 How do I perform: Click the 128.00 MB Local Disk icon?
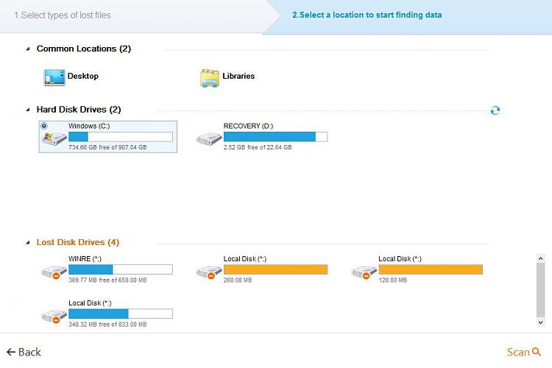click(x=364, y=272)
